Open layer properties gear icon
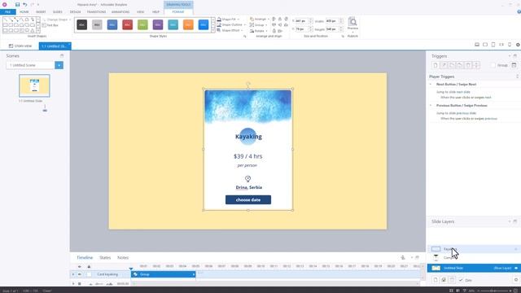 click(x=516, y=280)
